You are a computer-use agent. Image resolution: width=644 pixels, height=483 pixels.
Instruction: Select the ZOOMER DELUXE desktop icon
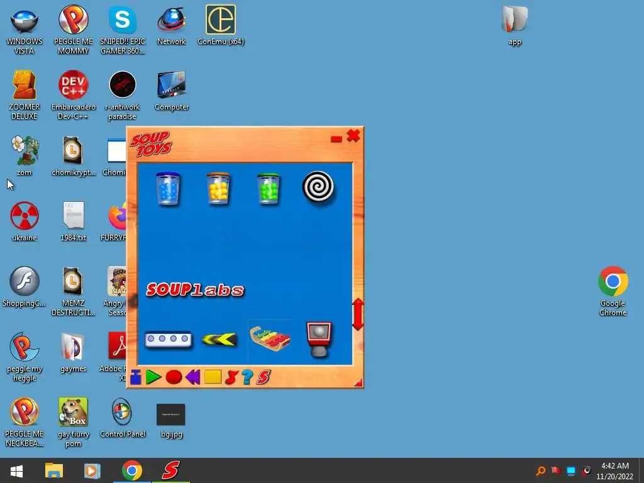(25, 96)
